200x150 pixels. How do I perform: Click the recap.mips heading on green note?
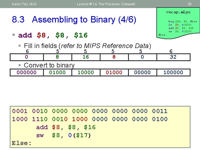178,12
